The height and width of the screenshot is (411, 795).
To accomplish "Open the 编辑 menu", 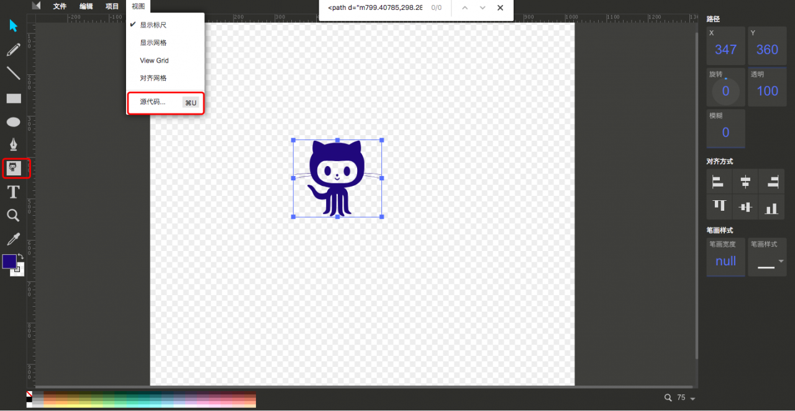I will click(86, 6).
